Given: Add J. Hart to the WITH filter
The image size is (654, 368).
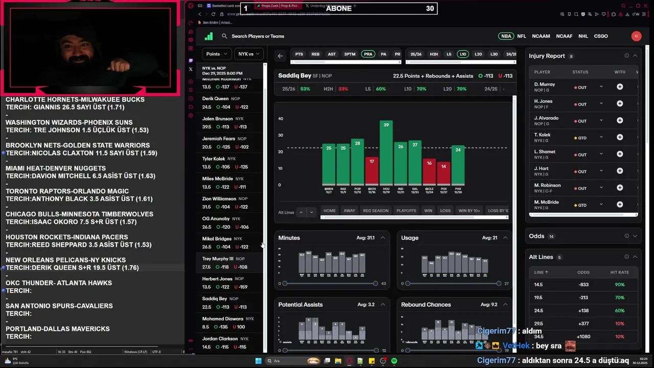Looking at the screenshot, I should click(x=620, y=171).
